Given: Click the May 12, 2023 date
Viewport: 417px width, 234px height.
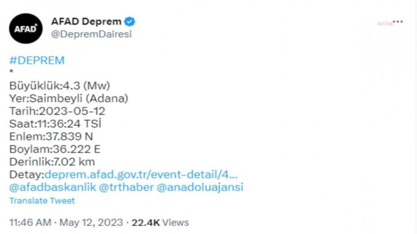Looking at the screenshot, I should coord(91,222).
